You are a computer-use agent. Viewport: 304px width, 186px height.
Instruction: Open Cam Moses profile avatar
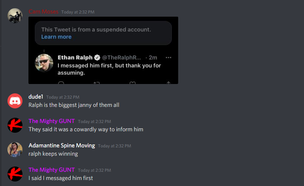pos(15,16)
